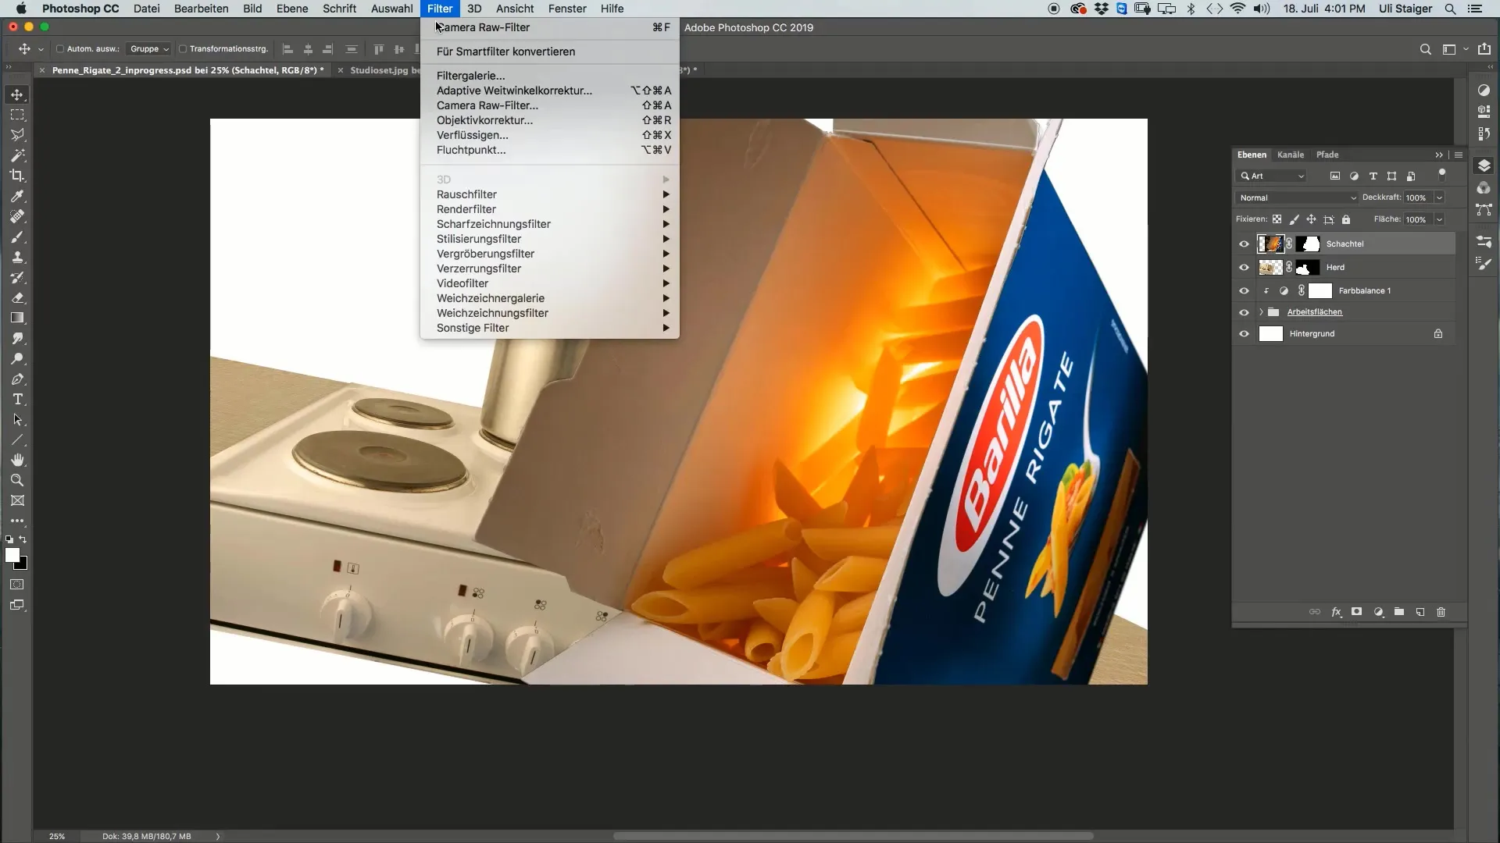Click the zoom percentage field 25%

57,836
